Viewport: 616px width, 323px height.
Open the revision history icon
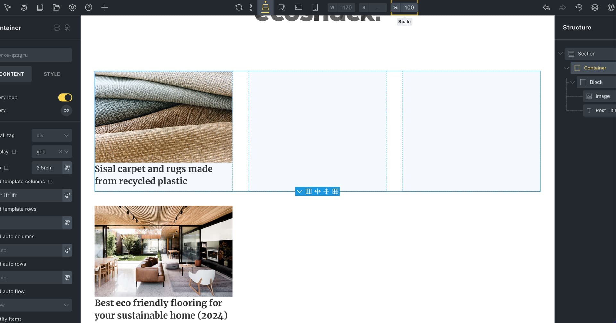pyautogui.click(x=579, y=7)
